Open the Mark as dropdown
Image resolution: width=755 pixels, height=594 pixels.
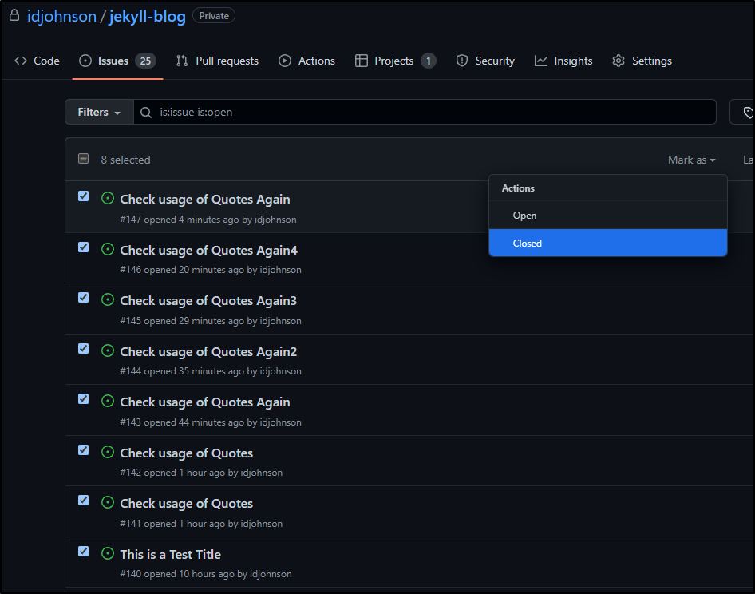691,160
